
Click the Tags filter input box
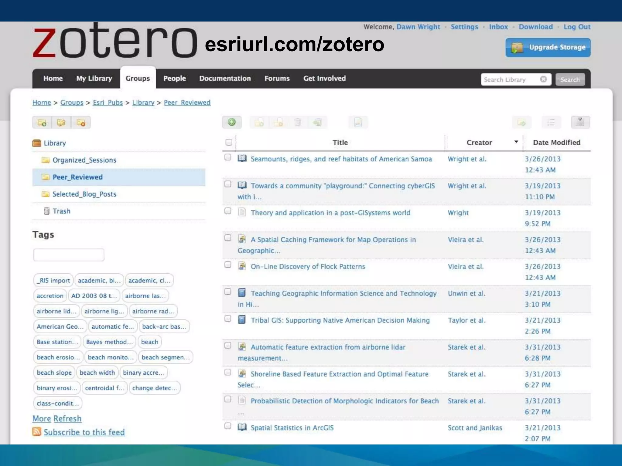click(69, 255)
